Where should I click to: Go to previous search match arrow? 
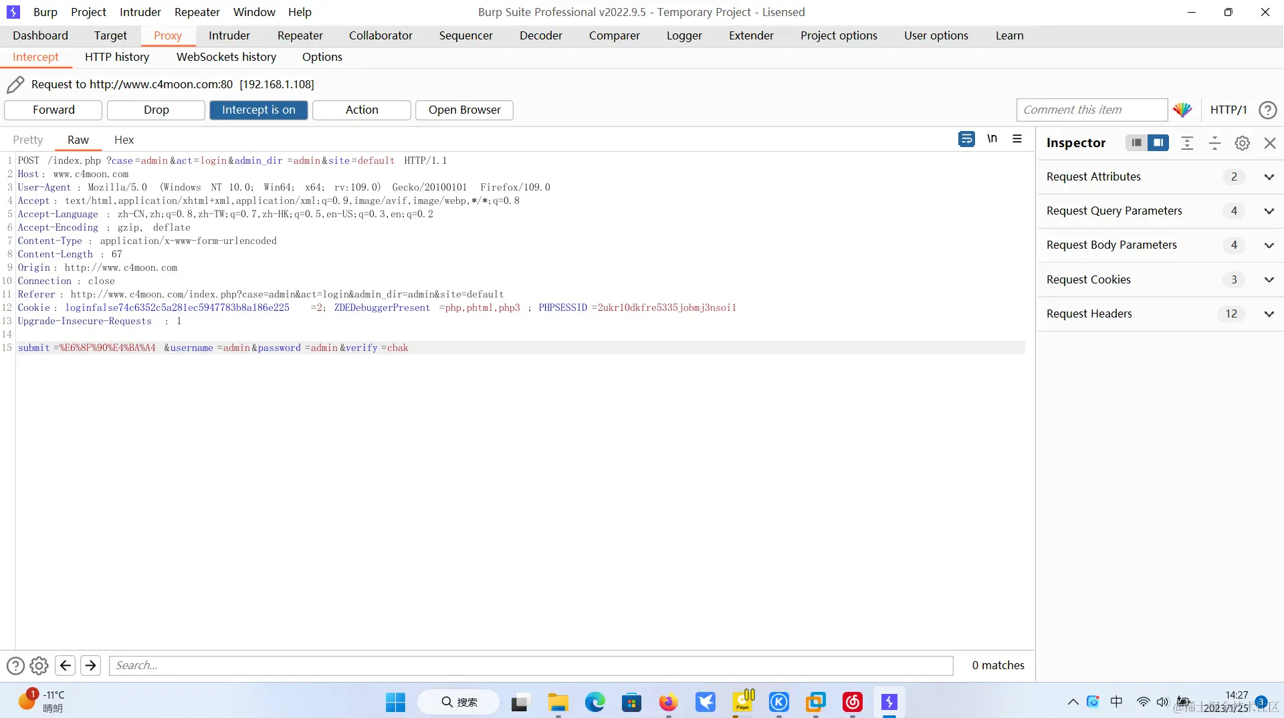pyautogui.click(x=65, y=665)
